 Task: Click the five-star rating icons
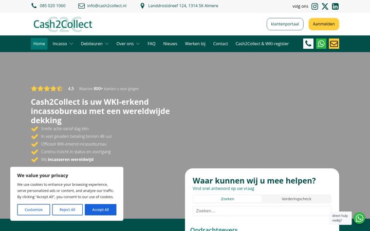click(x=47, y=89)
